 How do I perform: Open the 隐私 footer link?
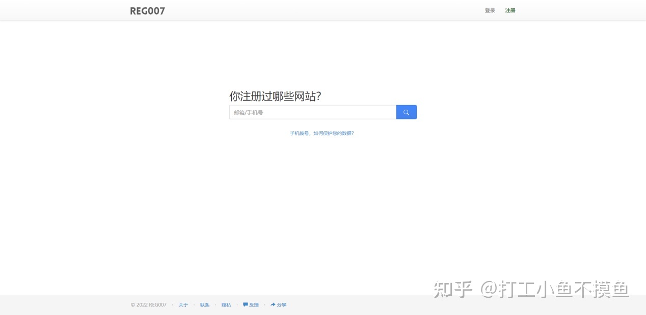point(226,305)
